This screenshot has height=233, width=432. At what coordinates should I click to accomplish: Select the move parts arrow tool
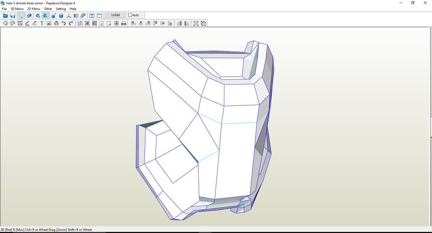5,23
